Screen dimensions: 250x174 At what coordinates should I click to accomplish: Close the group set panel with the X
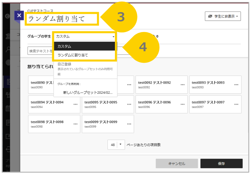19,16
